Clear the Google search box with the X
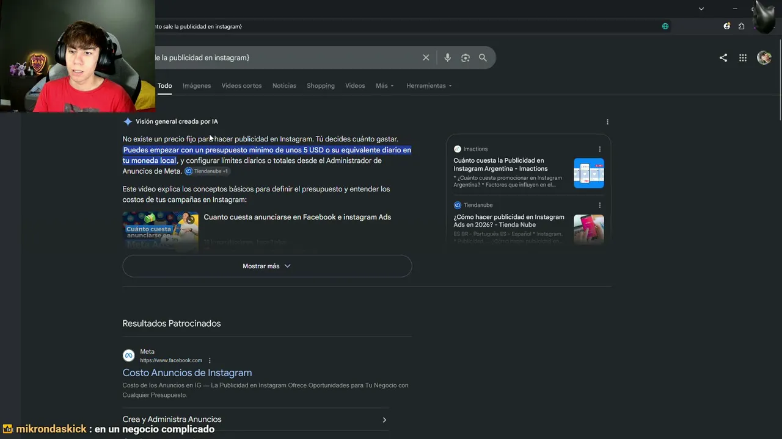Viewport: 782px width, 439px height. click(426, 57)
